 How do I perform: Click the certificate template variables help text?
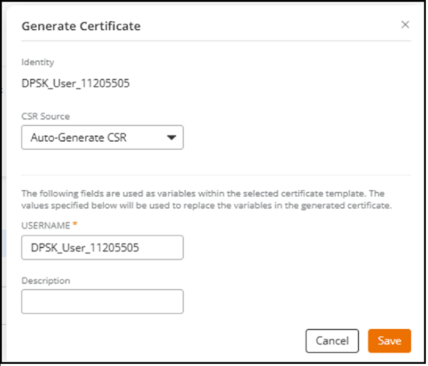click(207, 200)
